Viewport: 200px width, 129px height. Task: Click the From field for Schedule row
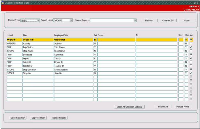coord(116,55)
